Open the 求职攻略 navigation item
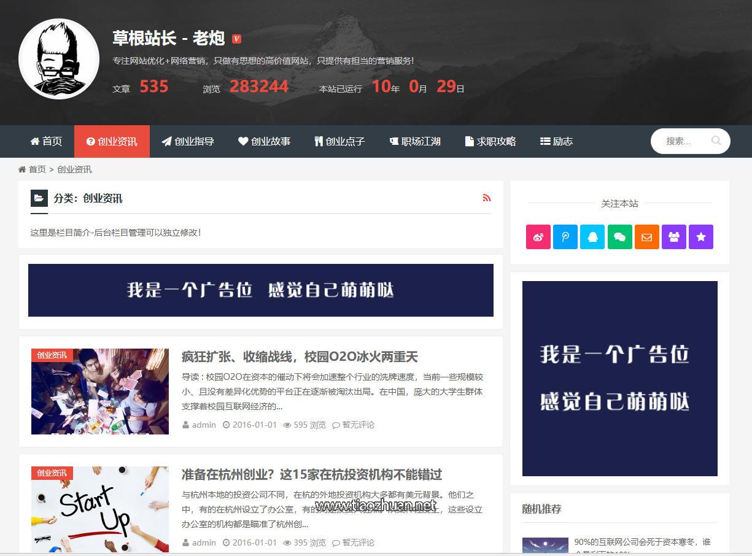The image size is (752, 556). (490, 141)
